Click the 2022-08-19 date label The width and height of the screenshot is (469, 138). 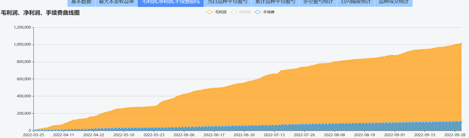364,135
